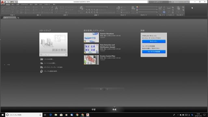The height and width of the screenshot is (117, 208).
Task: Select the 挿入 ribbon tab
Action: 13,5
